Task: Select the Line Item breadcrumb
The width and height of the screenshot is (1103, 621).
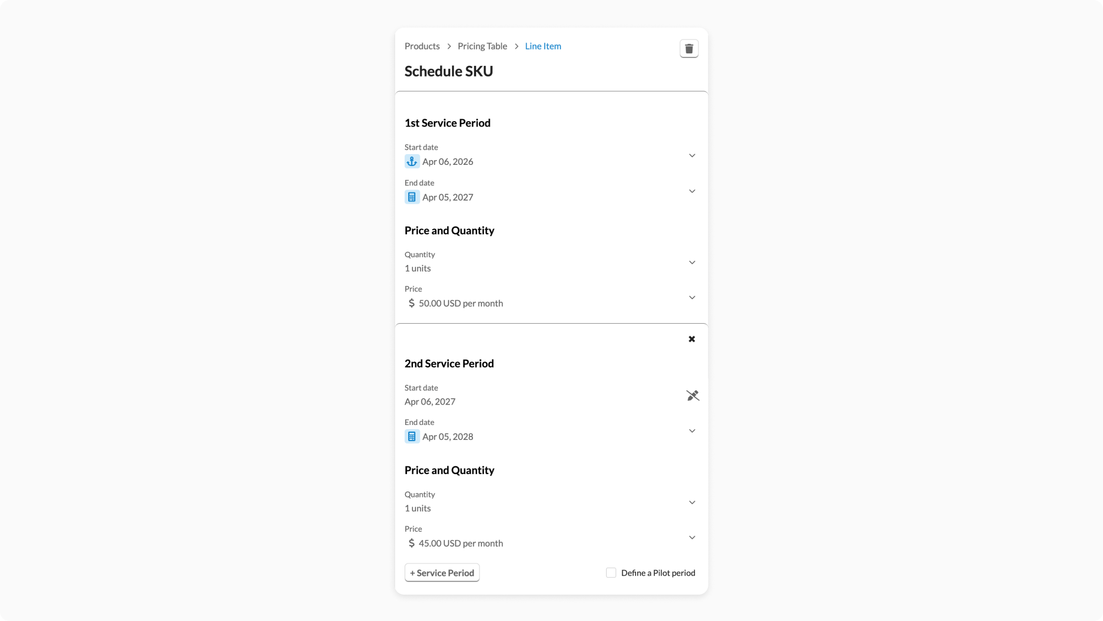Action: pyautogui.click(x=543, y=46)
